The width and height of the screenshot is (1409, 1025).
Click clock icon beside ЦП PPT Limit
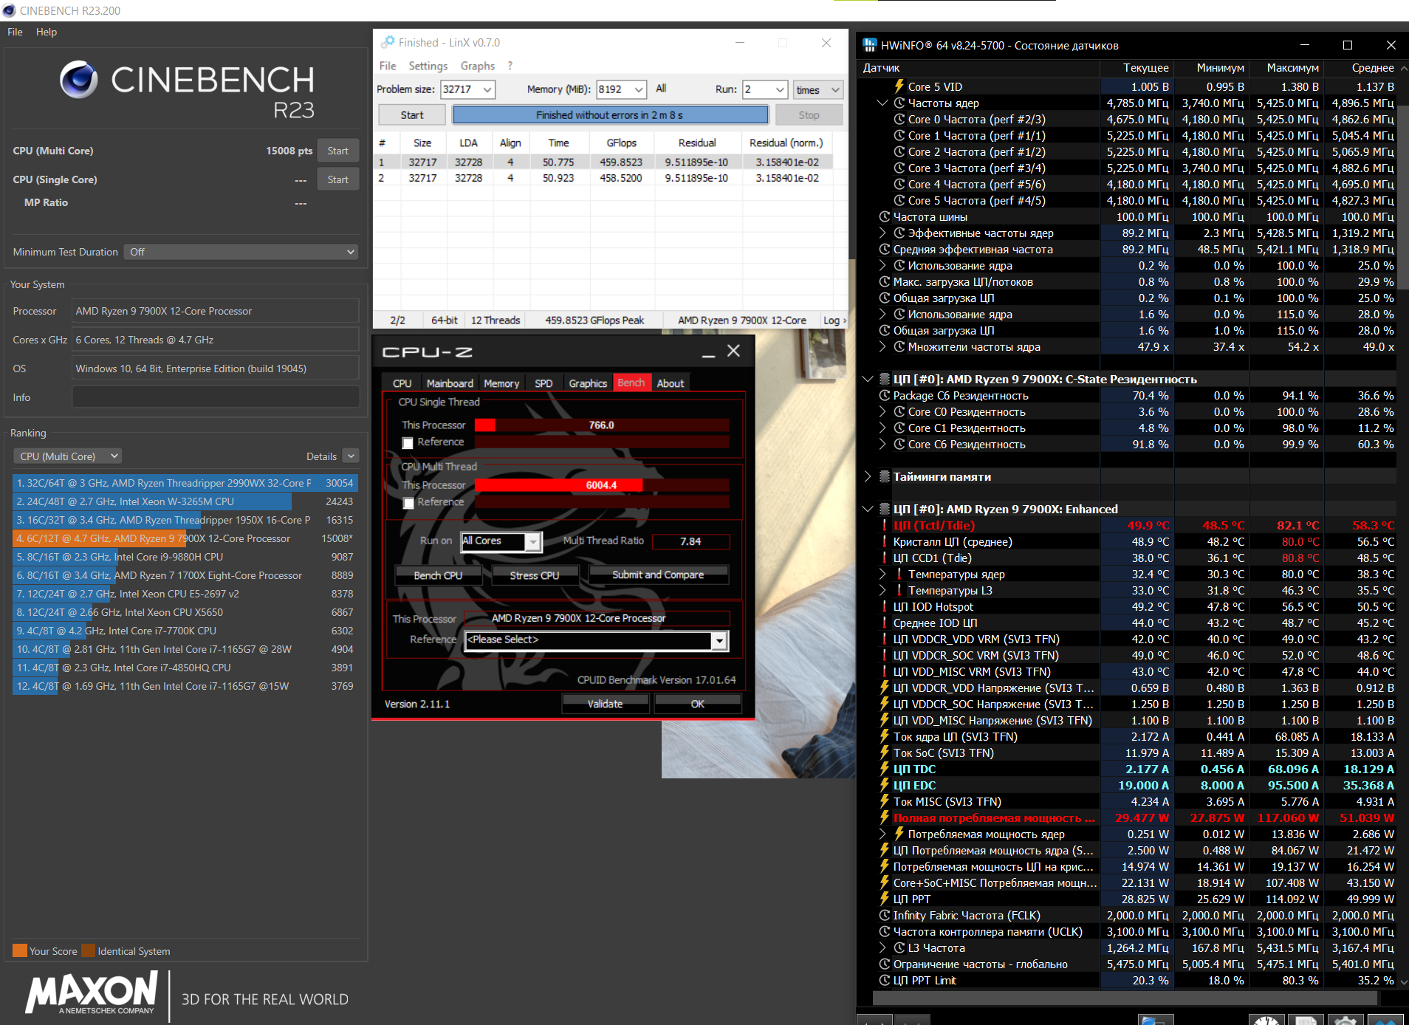885,980
